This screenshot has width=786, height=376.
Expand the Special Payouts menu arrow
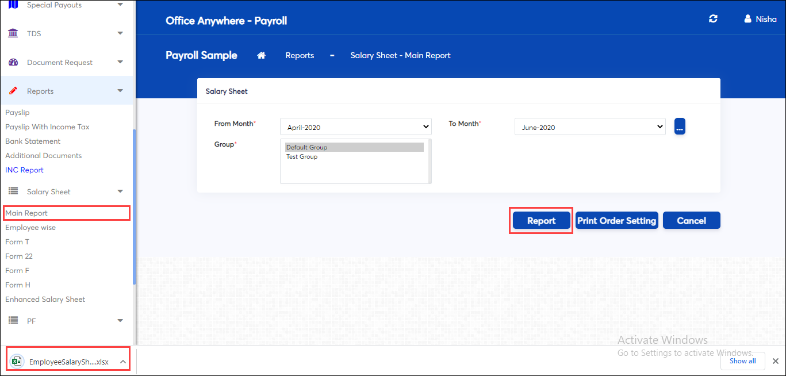[x=120, y=5]
